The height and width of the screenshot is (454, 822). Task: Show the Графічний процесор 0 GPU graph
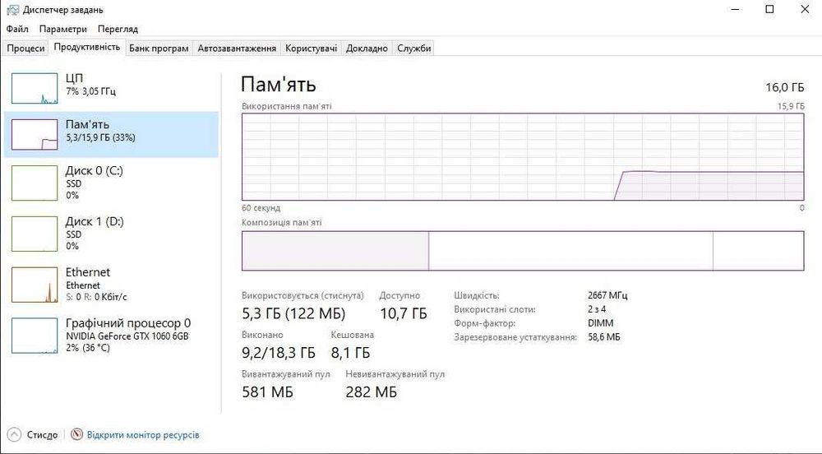[35, 335]
